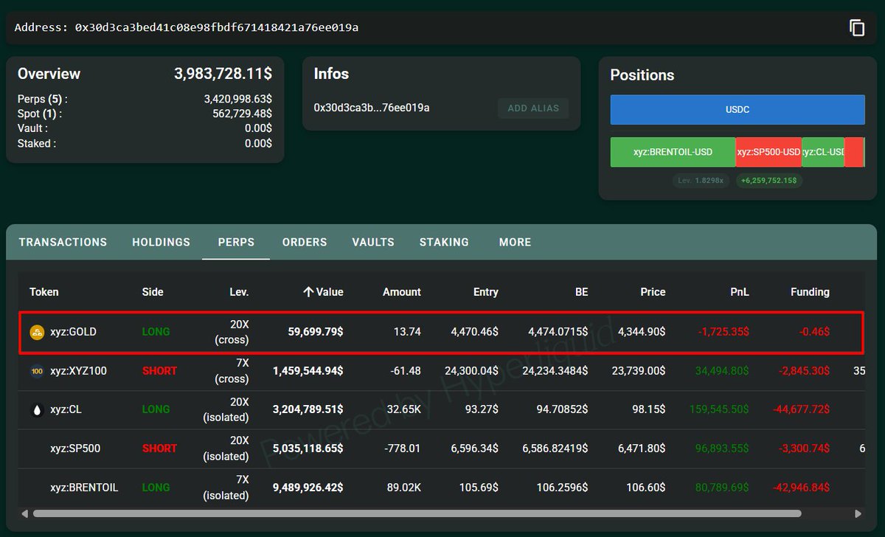Copy the wallet address with the copy icon

[x=857, y=28]
